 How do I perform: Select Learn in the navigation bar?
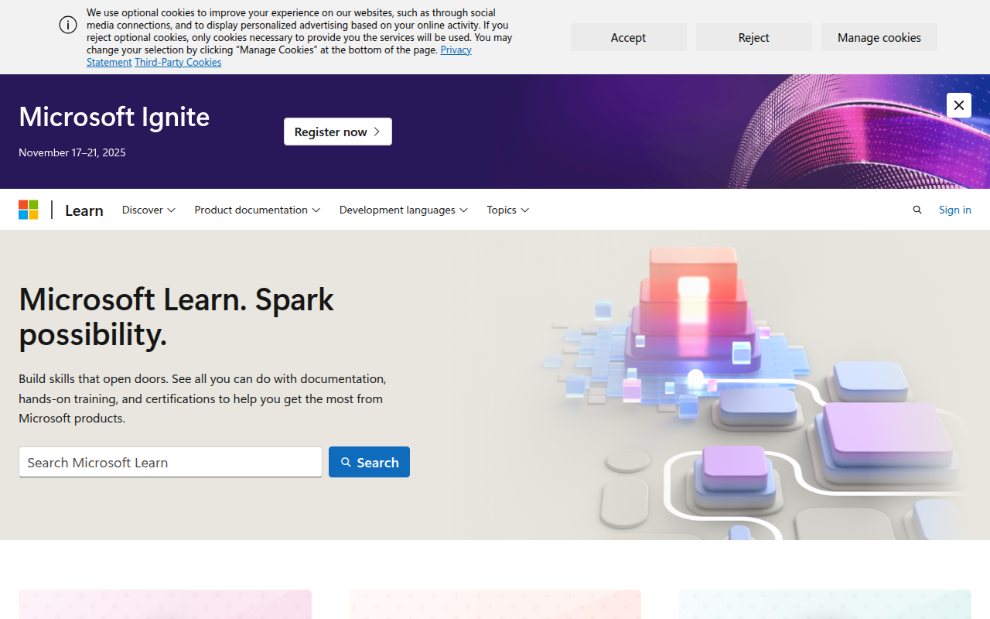point(84,210)
